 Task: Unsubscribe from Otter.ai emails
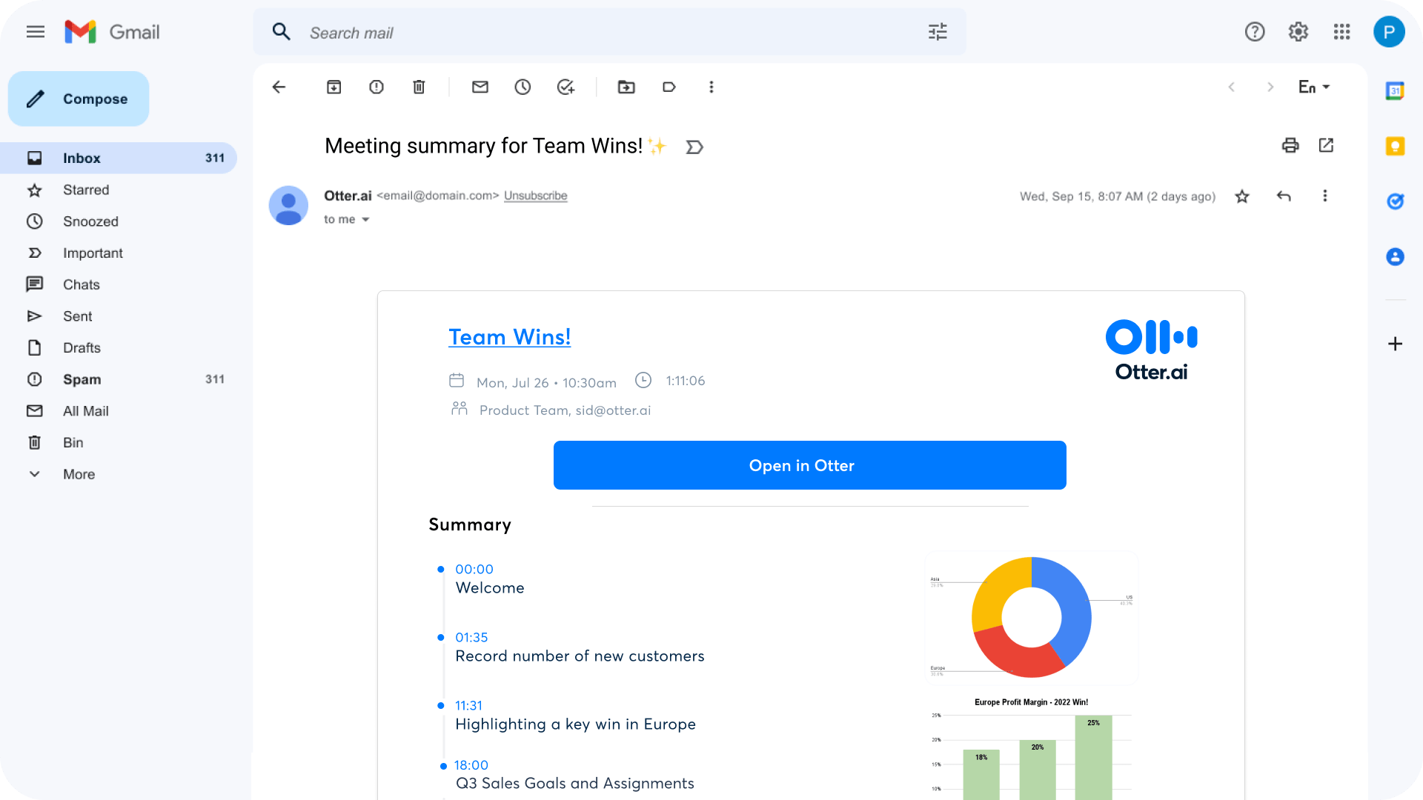click(535, 196)
